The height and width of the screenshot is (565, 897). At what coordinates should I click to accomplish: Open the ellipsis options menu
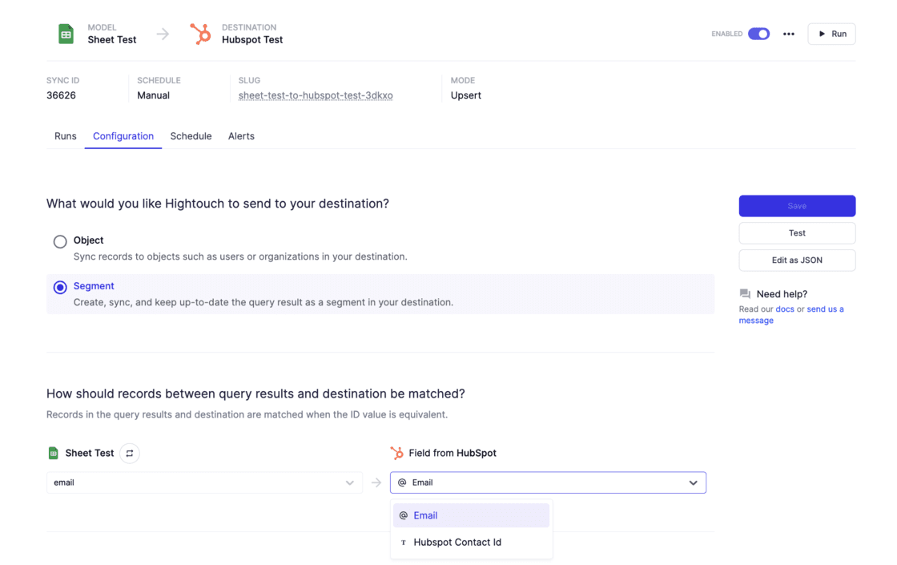[x=788, y=34]
